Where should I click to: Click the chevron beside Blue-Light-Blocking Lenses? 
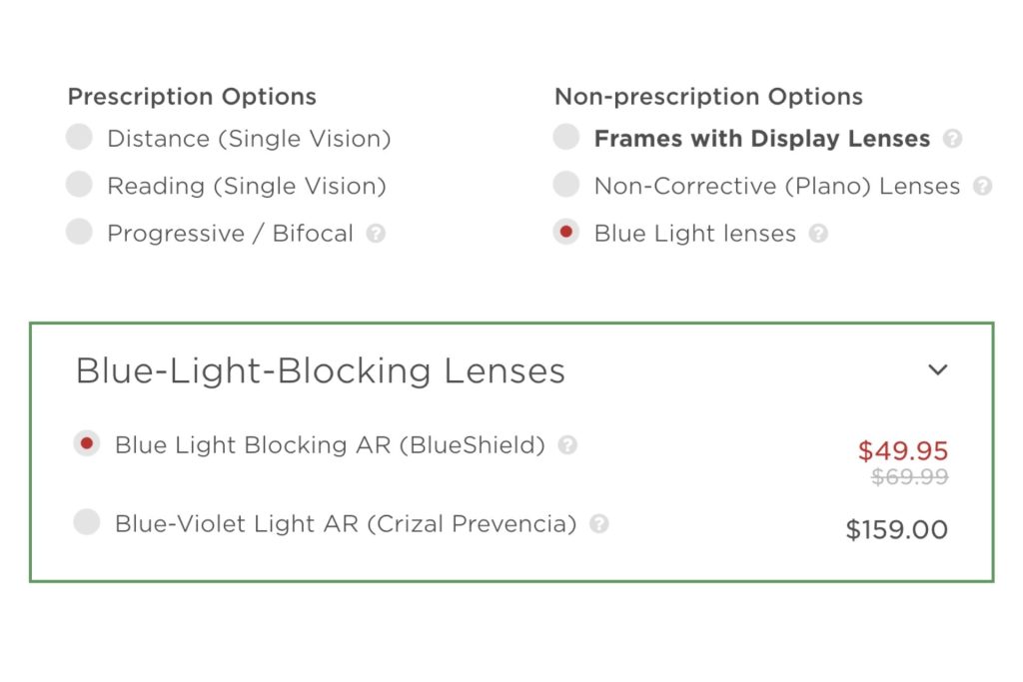937,369
